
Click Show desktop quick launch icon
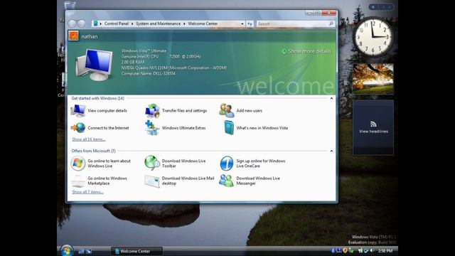81,251
